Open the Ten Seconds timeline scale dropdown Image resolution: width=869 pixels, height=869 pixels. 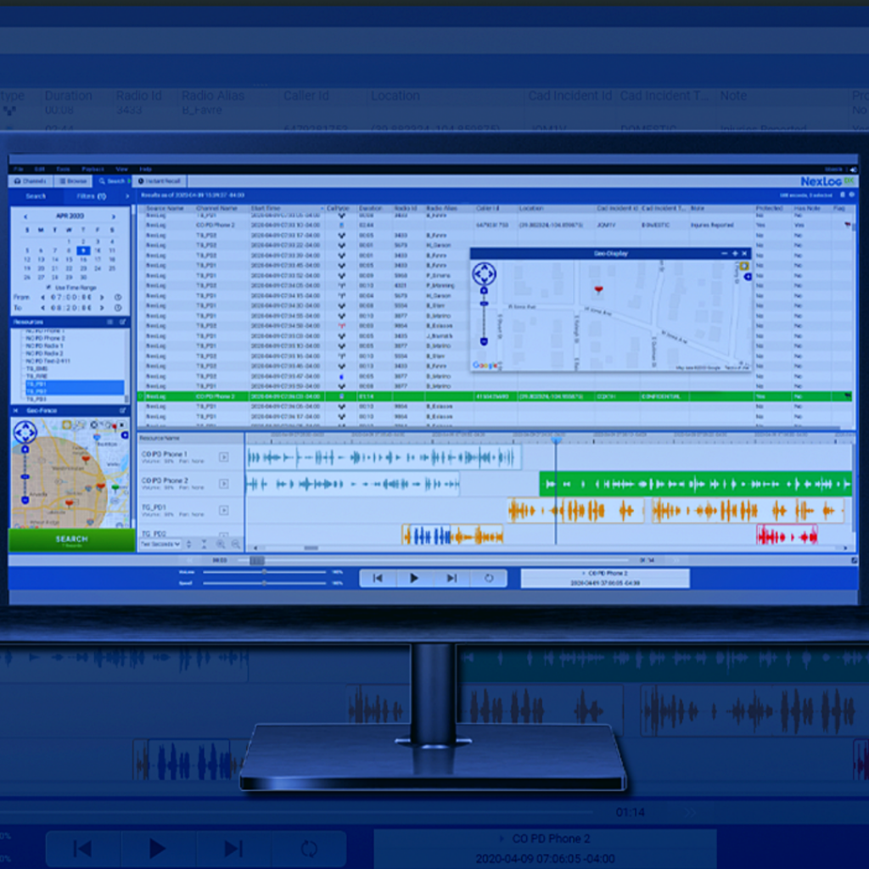pyautogui.click(x=160, y=544)
